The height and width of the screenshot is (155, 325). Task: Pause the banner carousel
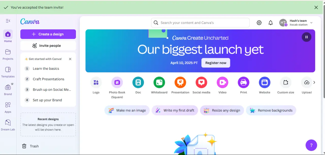pyautogui.click(x=306, y=37)
